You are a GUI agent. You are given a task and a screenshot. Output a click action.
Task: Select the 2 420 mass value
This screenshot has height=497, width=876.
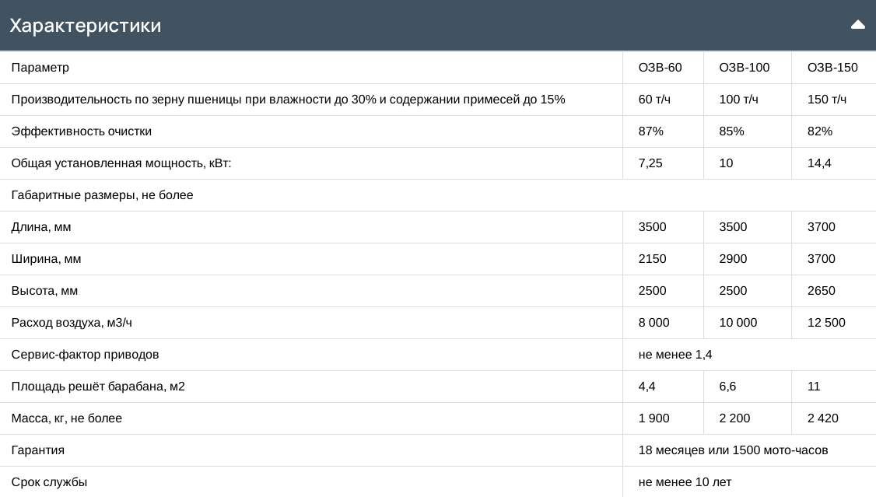coord(822,418)
